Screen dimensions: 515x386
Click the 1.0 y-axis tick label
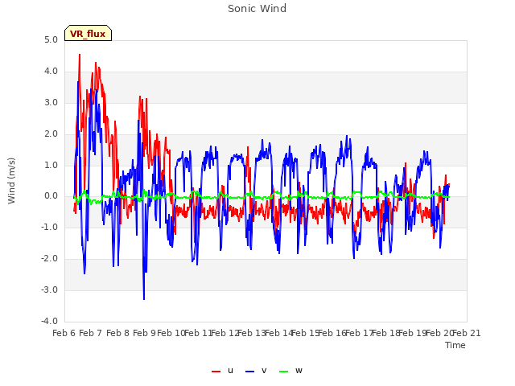click(51, 165)
